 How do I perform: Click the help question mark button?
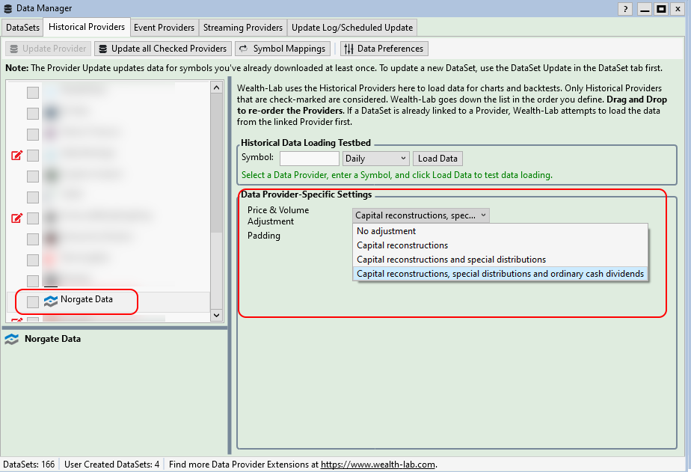[625, 9]
